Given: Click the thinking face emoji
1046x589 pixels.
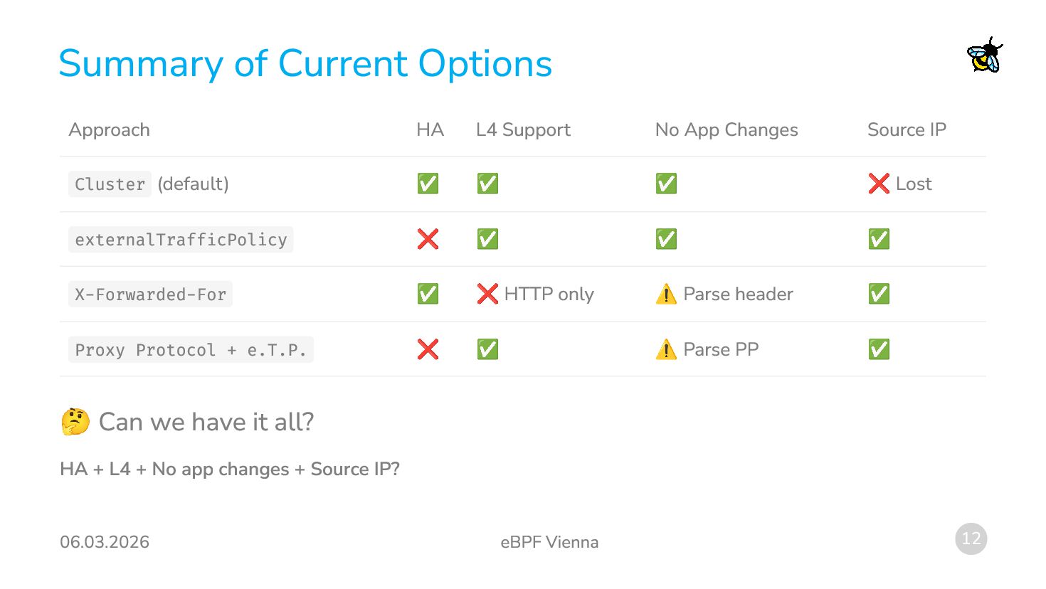Looking at the screenshot, I should [75, 422].
